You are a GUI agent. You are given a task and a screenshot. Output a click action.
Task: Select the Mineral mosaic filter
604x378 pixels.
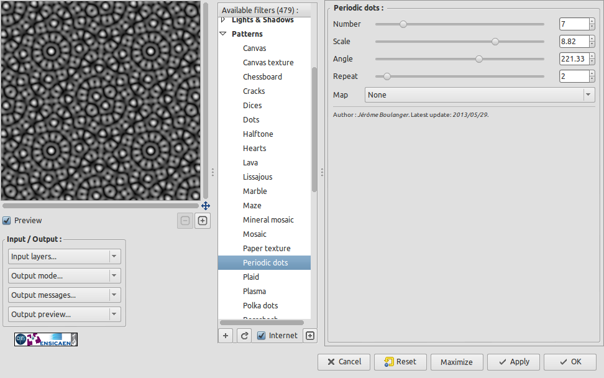click(x=268, y=219)
